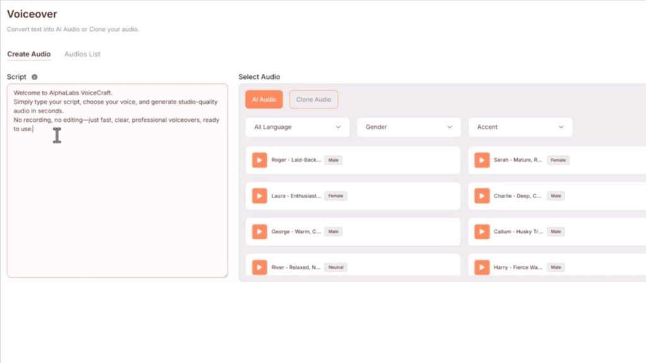The image size is (646, 363).
Task: Pick the George voice card name
Action: tap(296, 232)
